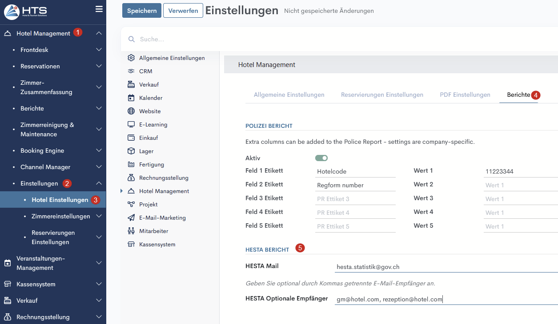Disable the Aktiv police report toggle
Screen dimensions: 558x324
coord(321,158)
